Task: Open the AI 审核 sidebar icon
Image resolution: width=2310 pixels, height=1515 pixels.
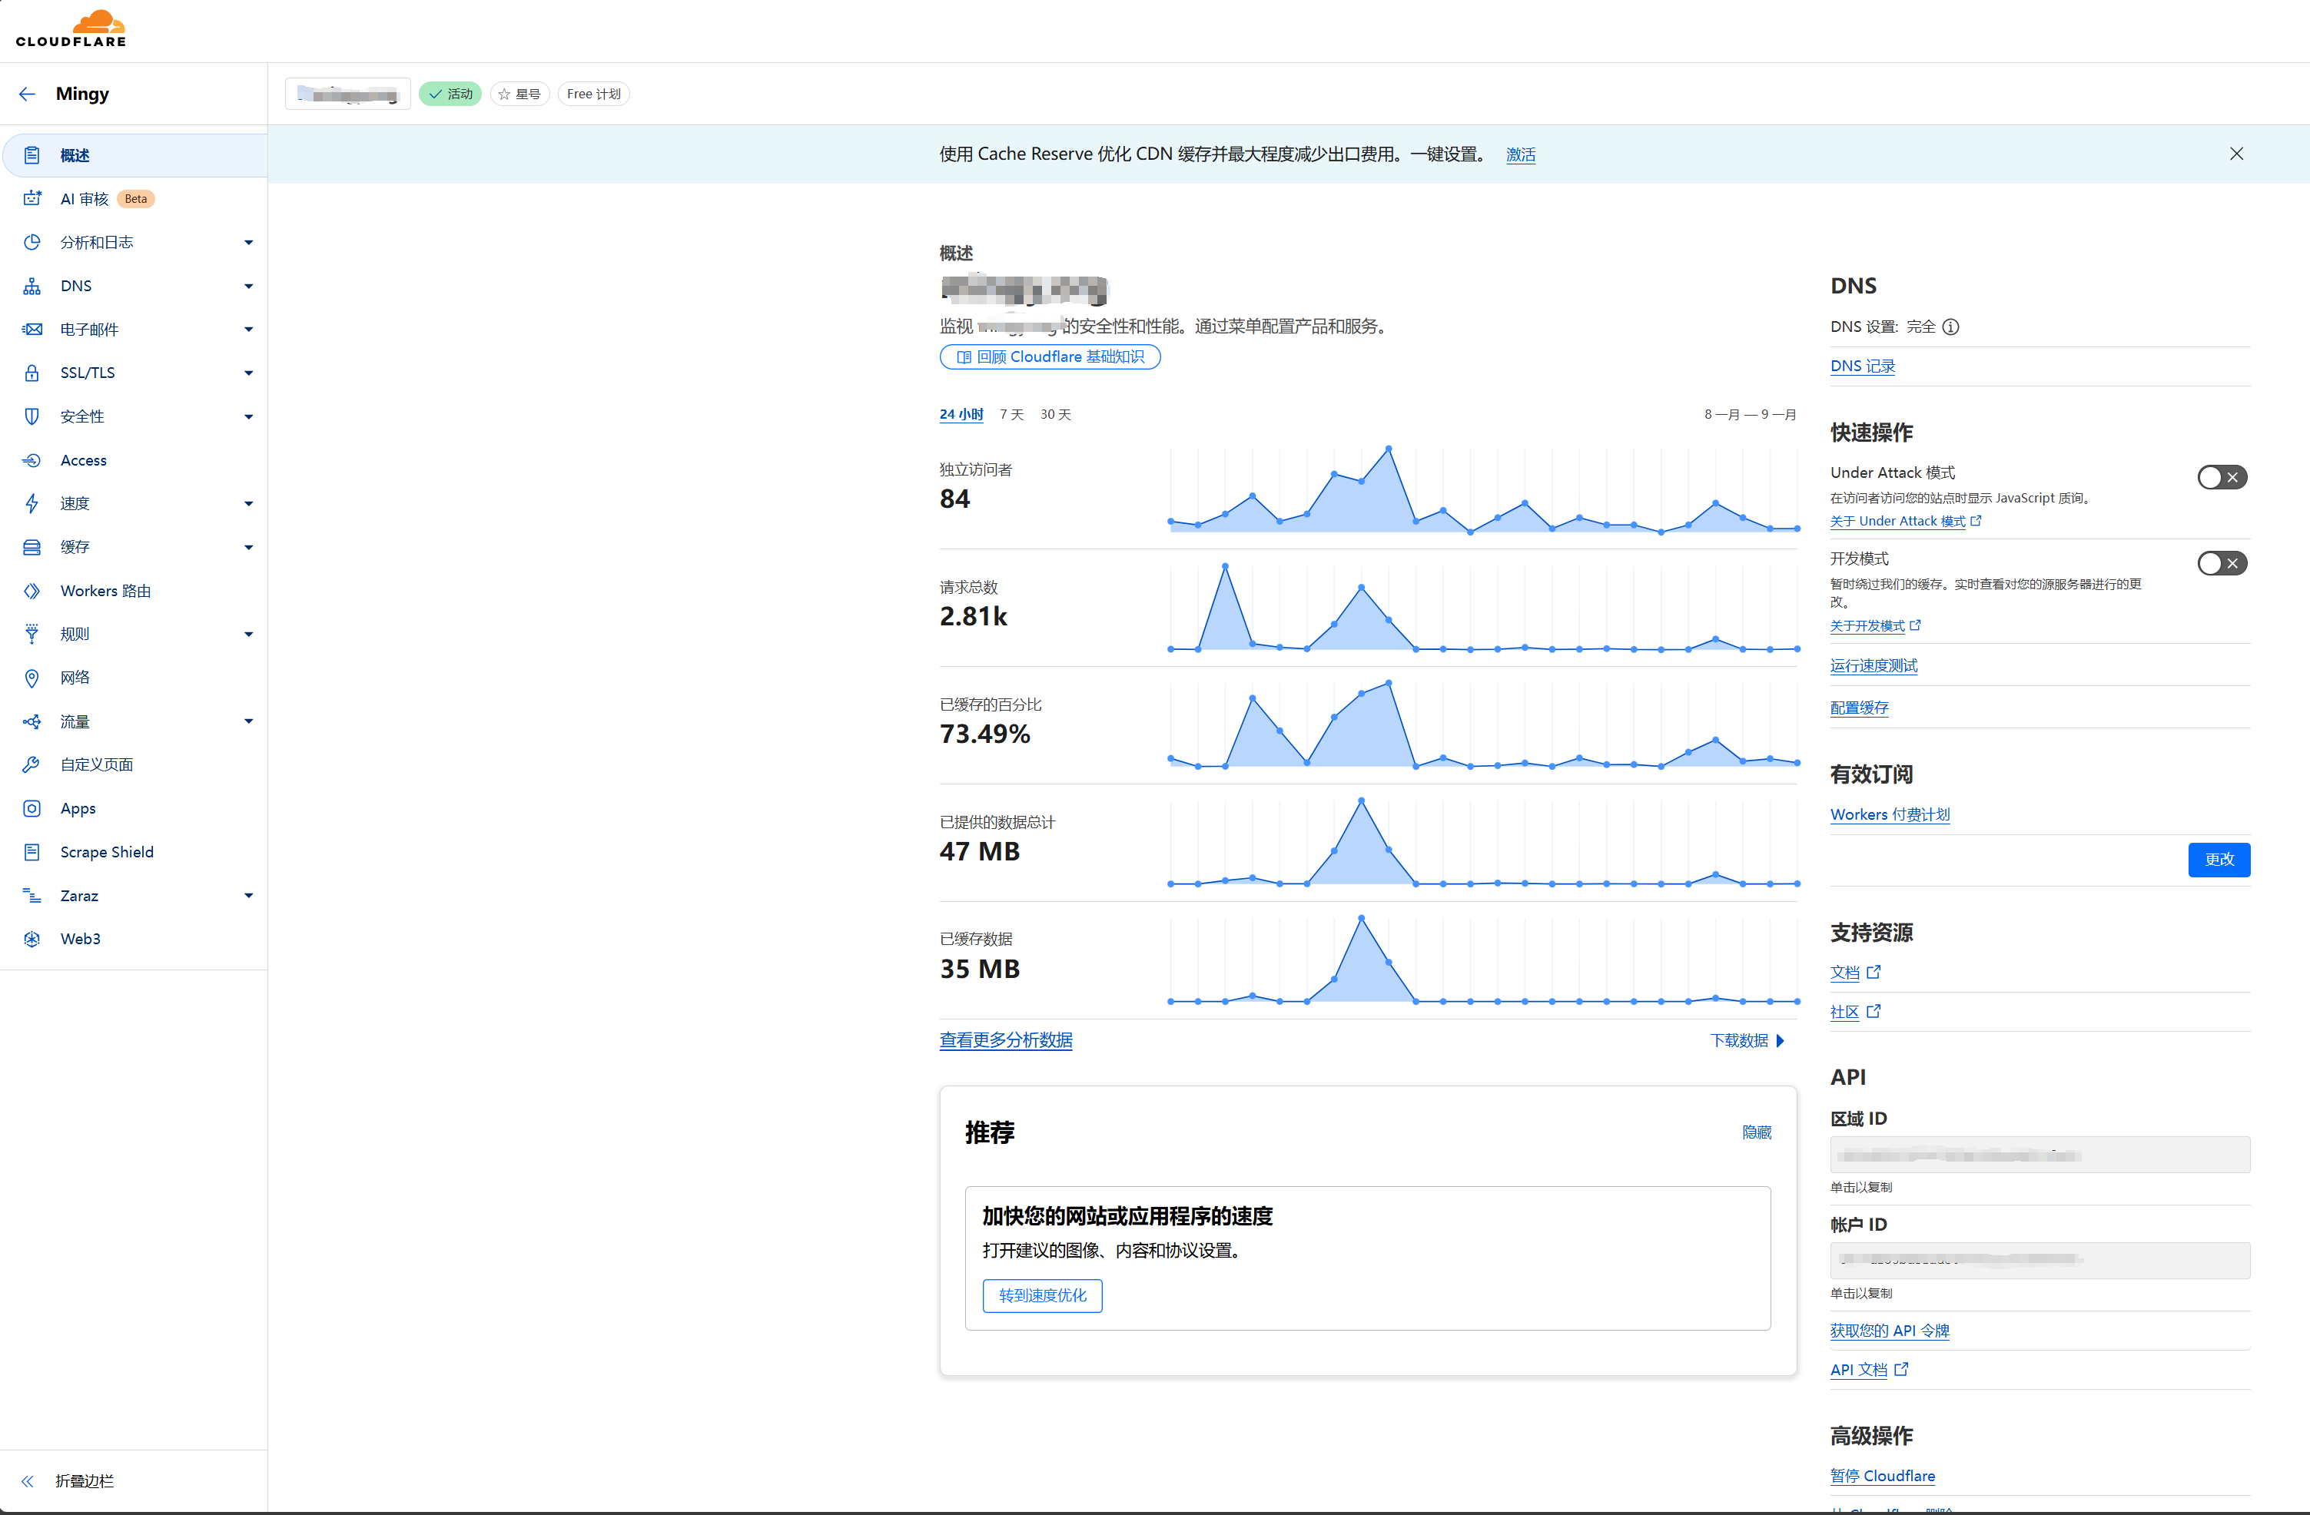Action: [x=32, y=199]
